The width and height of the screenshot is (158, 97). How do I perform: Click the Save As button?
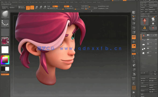click(153, 3)
